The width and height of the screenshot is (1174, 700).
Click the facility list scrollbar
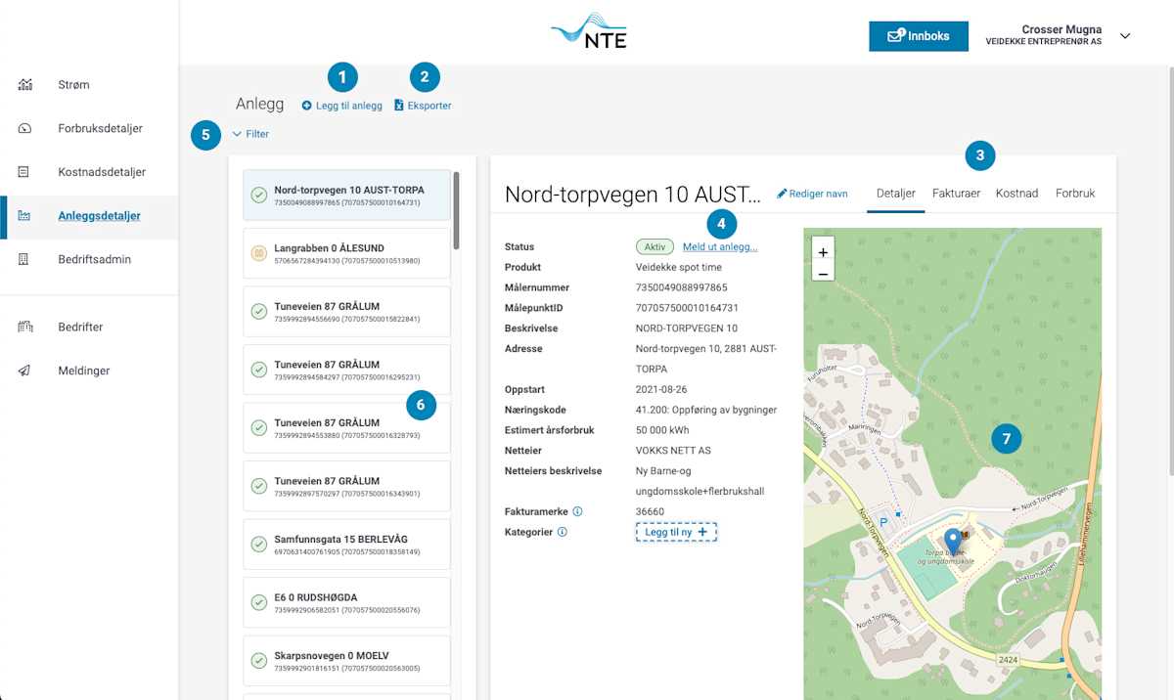point(456,211)
